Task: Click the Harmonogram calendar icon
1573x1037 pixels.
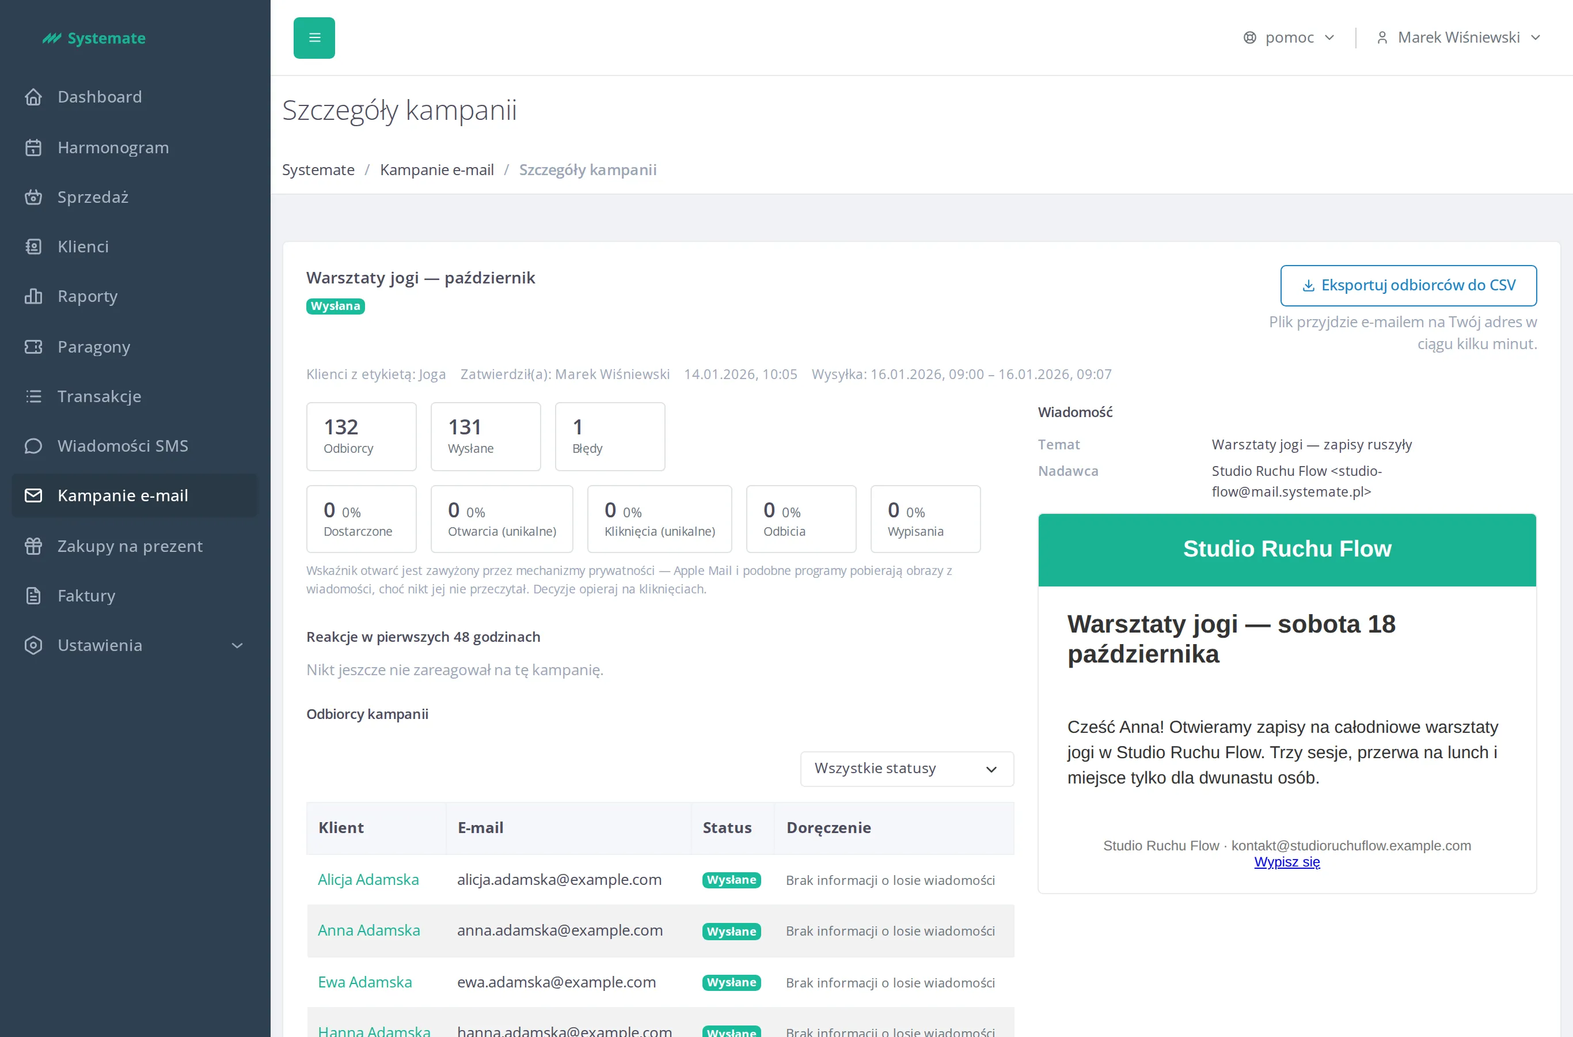Action: [x=33, y=147]
